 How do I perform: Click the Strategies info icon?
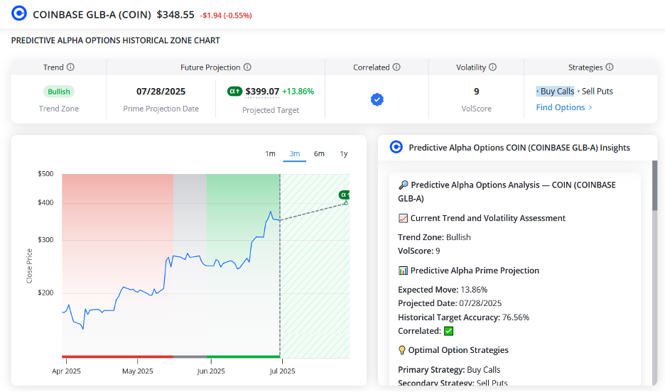click(610, 67)
